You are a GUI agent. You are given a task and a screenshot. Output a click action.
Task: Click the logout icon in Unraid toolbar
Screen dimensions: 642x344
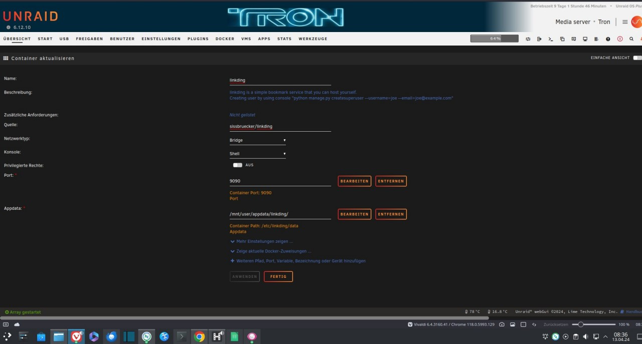[x=539, y=39]
